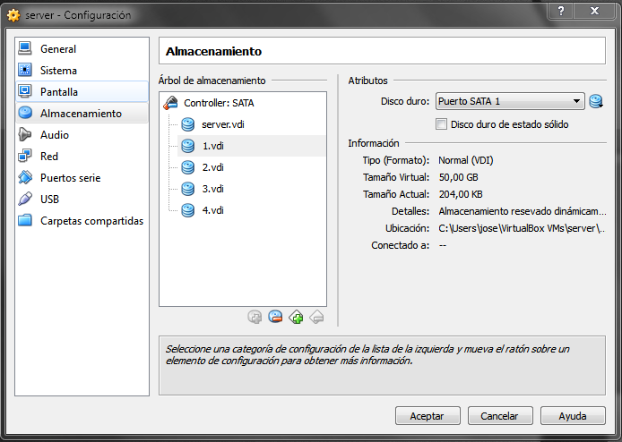Select server.vdi in storage tree
The height and width of the screenshot is (442, 622).
tap(222, 124)
